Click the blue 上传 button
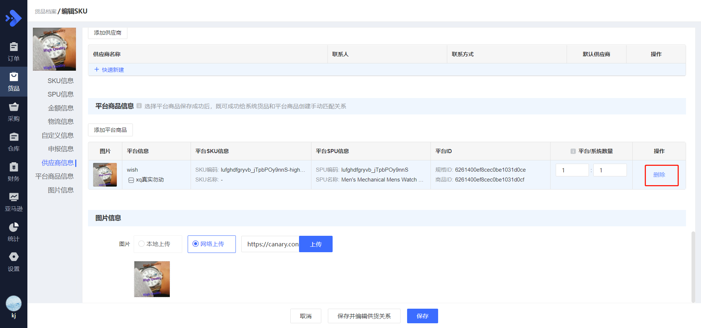Viewport: 701px width, 328px height. (x=316, y=244)
